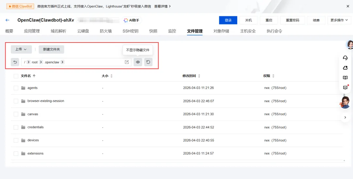Switch to the 域名解析 tab
Viewport: 353px width, 179px height.
59,31
